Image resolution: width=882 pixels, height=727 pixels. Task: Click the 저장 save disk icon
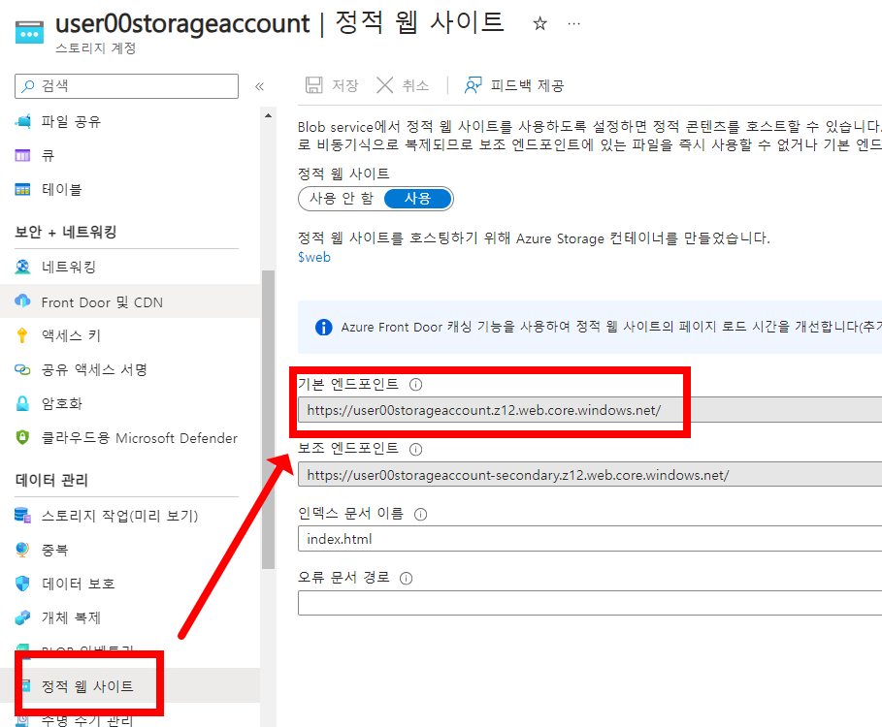click(x=313, y=85)
